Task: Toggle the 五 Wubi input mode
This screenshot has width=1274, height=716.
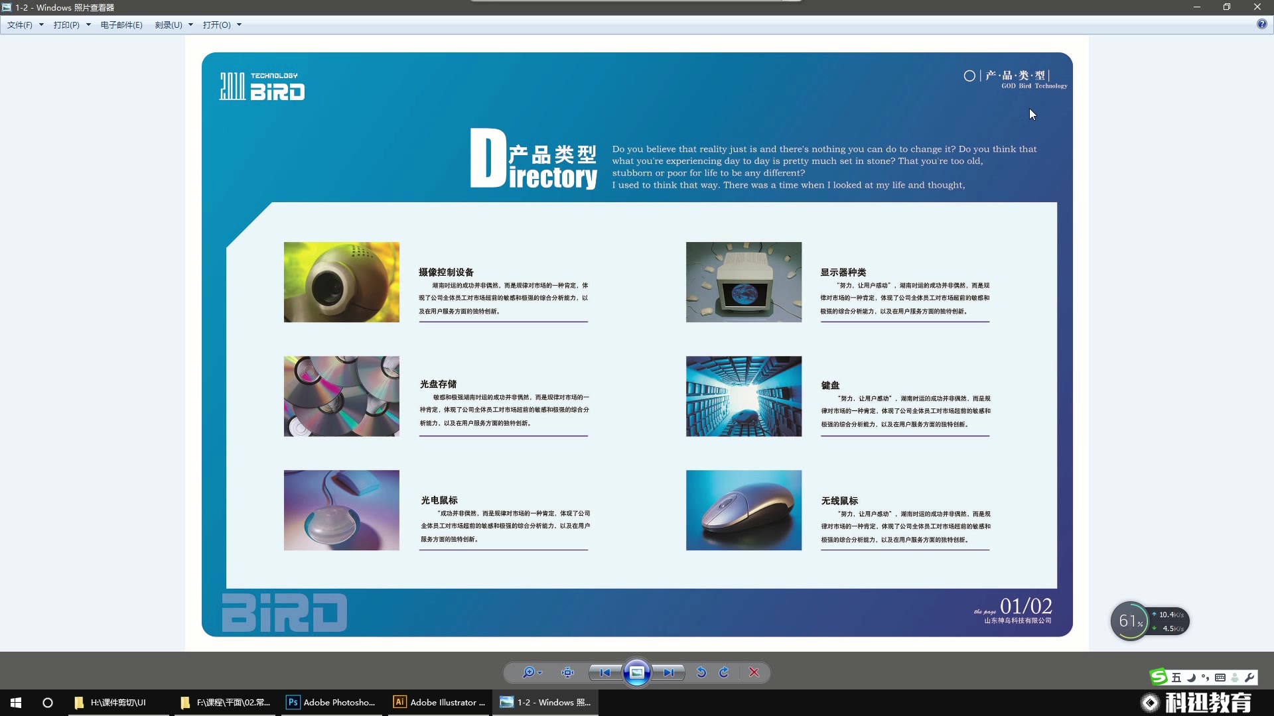Action: point(1176,678)
